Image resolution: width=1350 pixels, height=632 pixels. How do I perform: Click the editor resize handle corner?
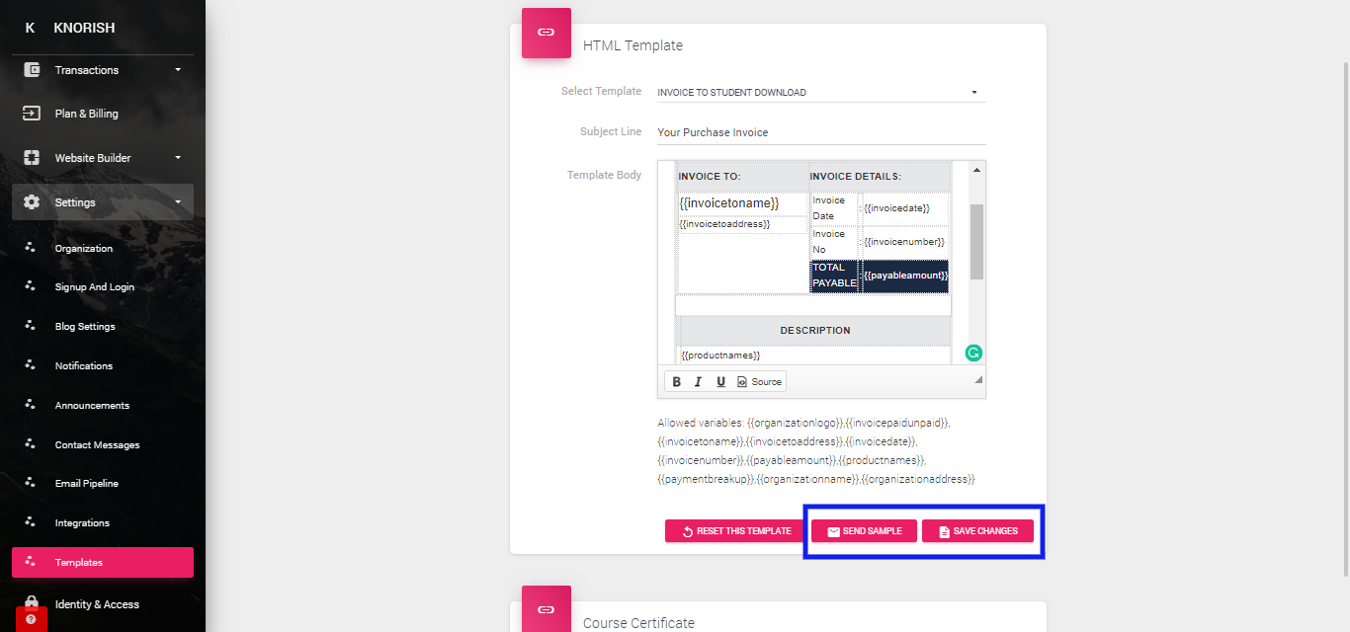(978, 380)
